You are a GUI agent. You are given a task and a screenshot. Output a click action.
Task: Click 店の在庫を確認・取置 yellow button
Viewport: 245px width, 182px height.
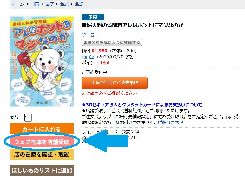(42, 154)
